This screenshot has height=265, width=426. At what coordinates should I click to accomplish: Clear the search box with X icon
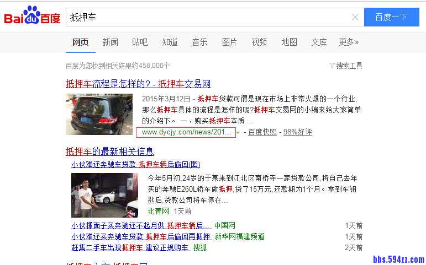click(x=355, y=17)
